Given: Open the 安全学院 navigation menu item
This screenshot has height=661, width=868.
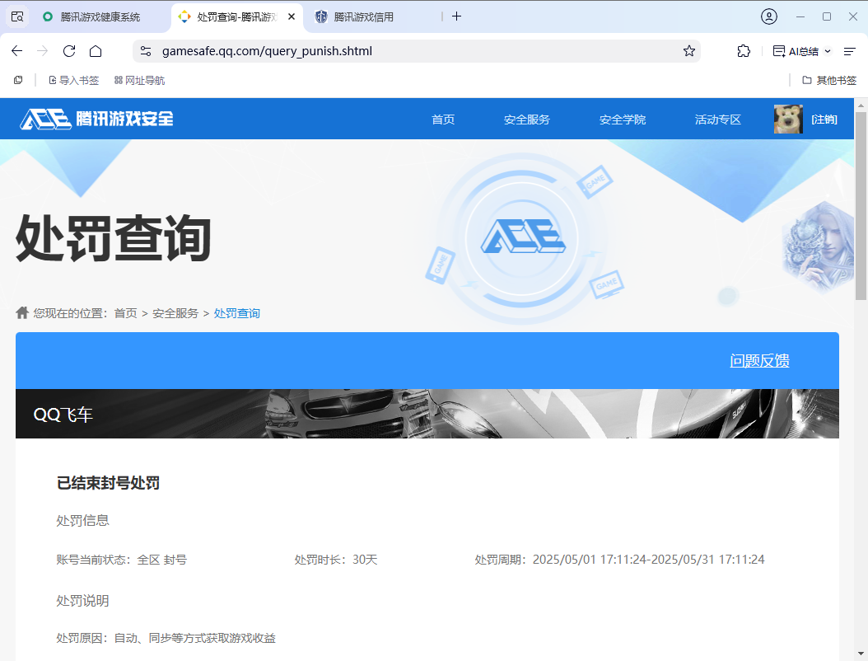Looking at the screenshot, I should coord(622,120).
